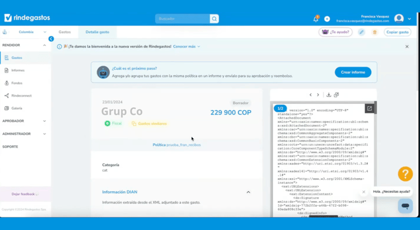Click the 229 900 COP amount
The height and width of the screenshot is (230, 420).
(x=231, y=112)
